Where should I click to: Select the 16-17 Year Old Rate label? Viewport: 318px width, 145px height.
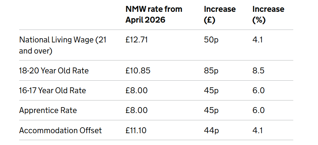(53, 90)
